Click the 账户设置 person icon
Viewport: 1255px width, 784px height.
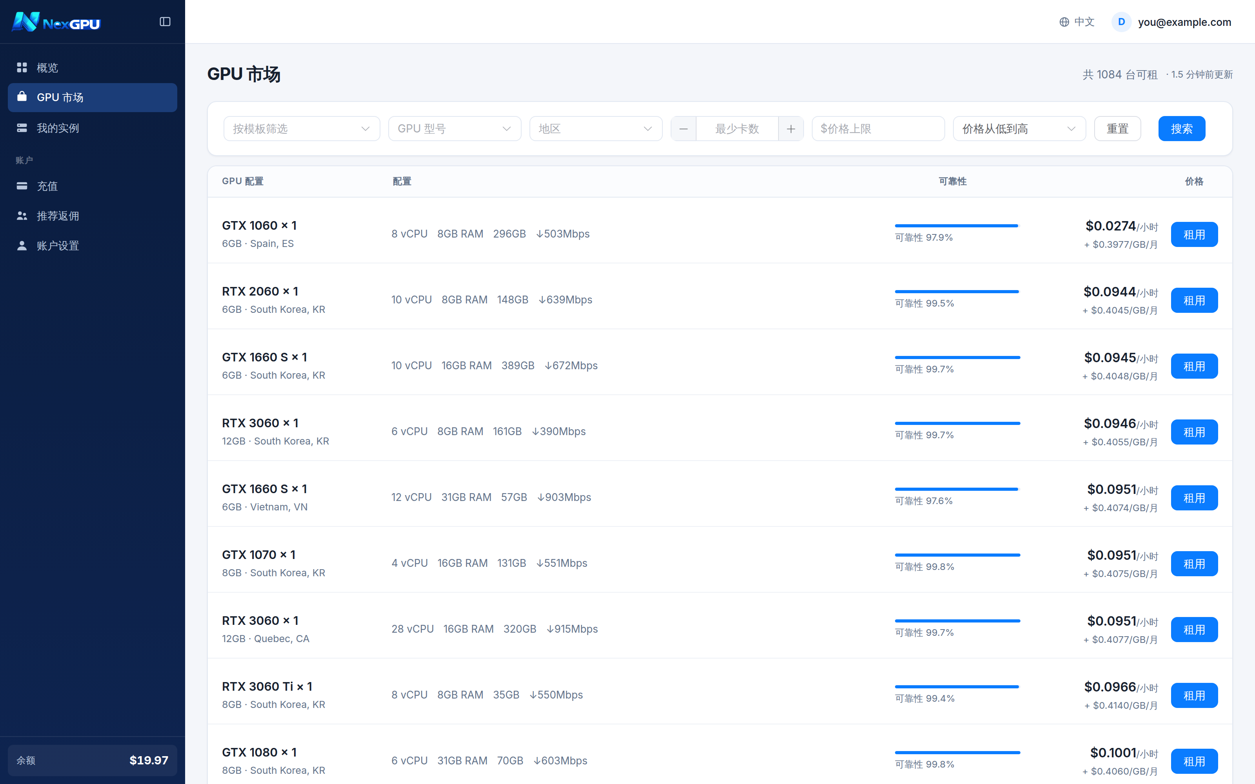[x=22, y=245]
